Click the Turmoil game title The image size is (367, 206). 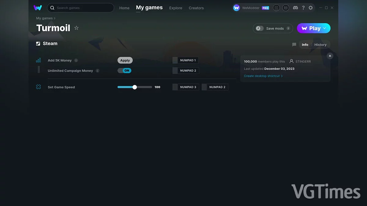53,28
